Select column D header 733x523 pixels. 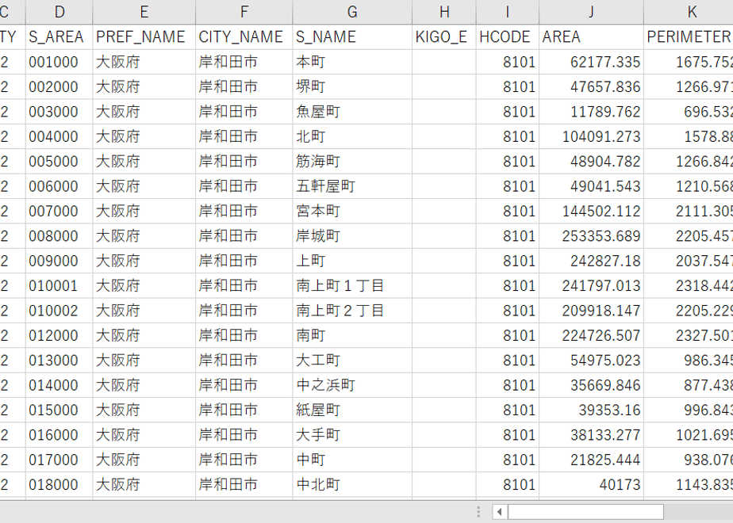click(59, 12)
